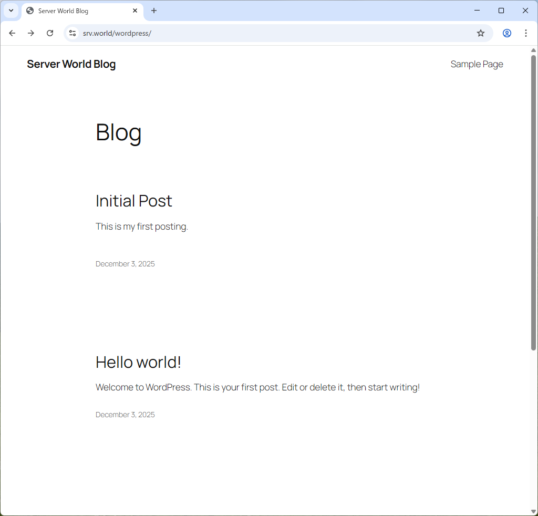Expand the tab search dropdown arrow
The height and width of the screenshot is (516, 538).
11,11
